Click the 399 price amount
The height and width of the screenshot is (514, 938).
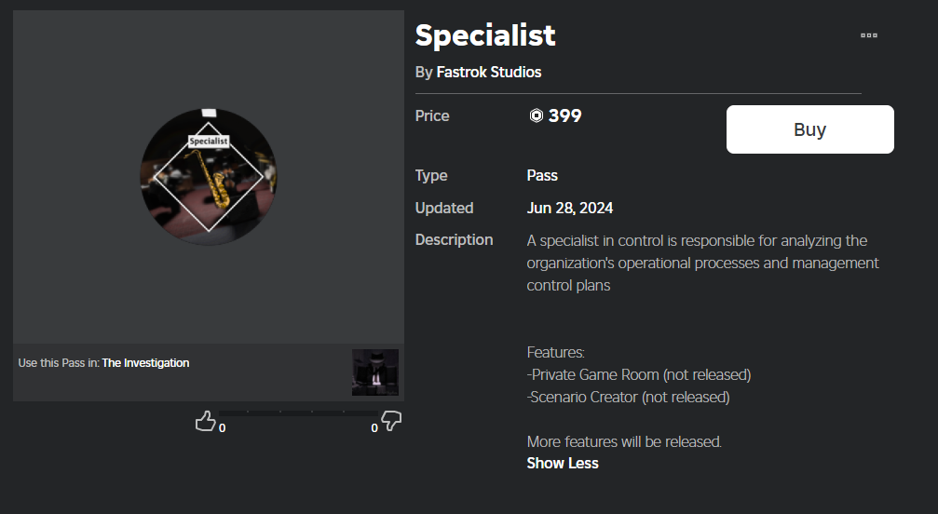coord(564,116)
